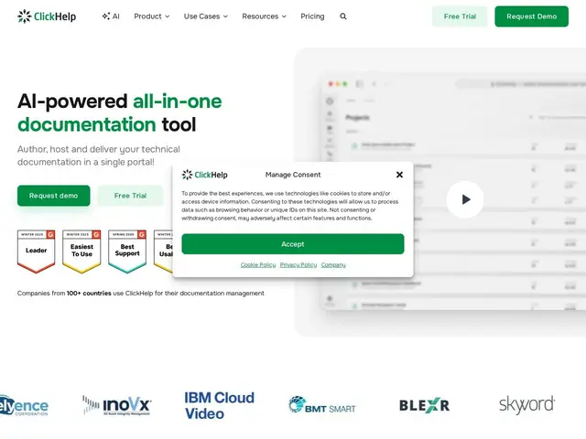Expand the Resources dropdown menu
This screenshot has height=439, width=586.
pyautogui.click(x=264, y=16)
